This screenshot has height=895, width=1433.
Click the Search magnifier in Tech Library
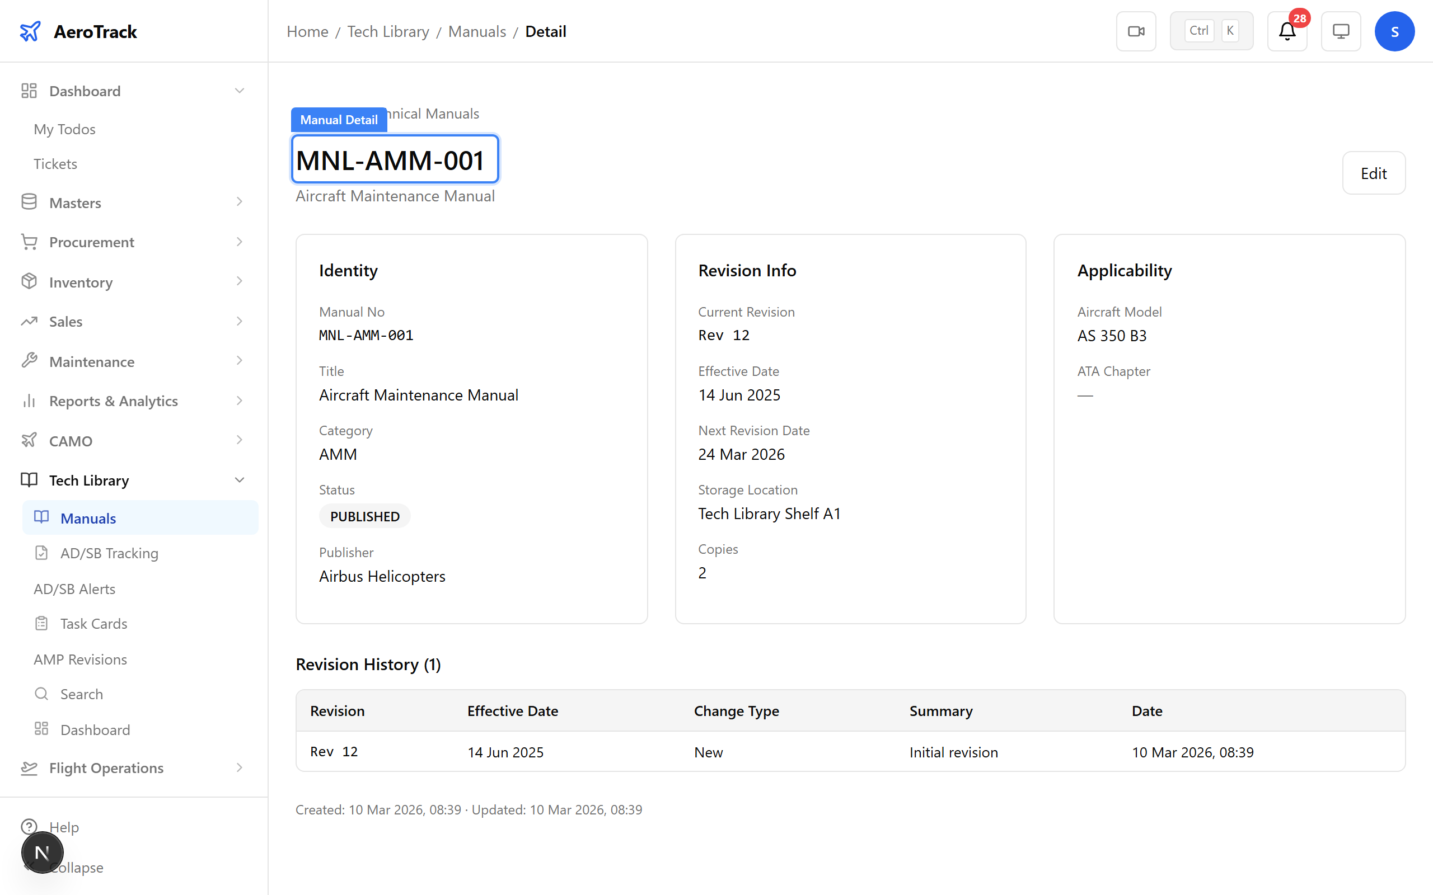point(41,694)
